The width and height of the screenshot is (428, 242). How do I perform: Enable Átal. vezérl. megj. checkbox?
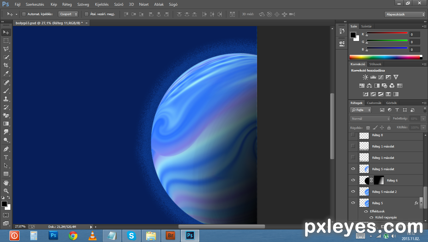point(87,14)
